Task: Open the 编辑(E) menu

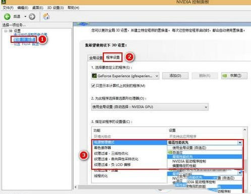Action: click(23, 8)
